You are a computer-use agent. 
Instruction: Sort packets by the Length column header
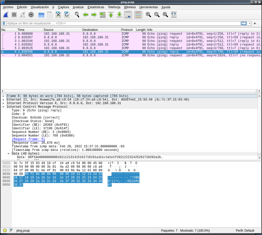click(x=141, y=30)
